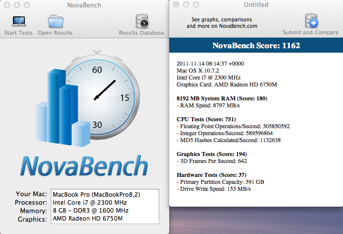This screenshot has height=234, width=343.
Task: Open the Results Database icon
Action: (x=142, y=21)
